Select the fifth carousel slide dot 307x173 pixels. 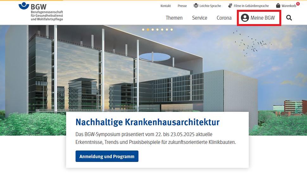point(162,29)
